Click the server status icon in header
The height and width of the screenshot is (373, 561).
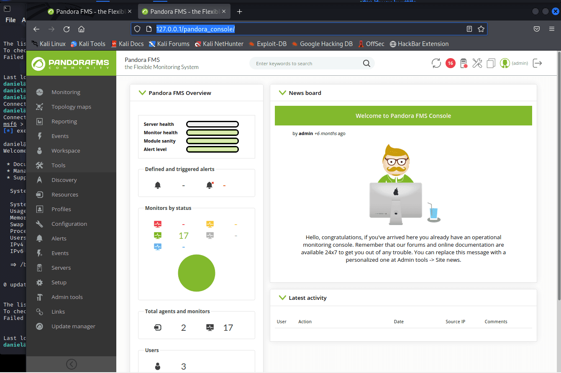[x=464, y=64]
